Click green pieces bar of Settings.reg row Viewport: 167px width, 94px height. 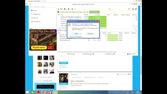(x=112, y=37)
